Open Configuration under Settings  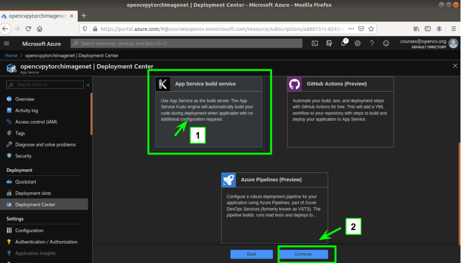29,230
